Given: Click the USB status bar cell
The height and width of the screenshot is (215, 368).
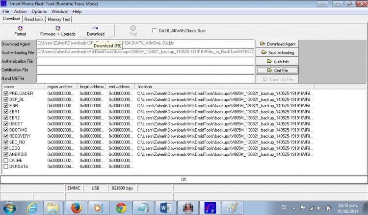Looking at the screenshot, I should pos(95,188).
